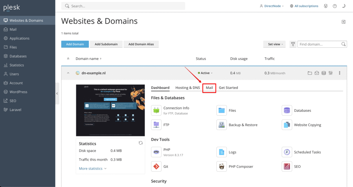
Task: Expand More statistics link
Action: tap(93, 168)
